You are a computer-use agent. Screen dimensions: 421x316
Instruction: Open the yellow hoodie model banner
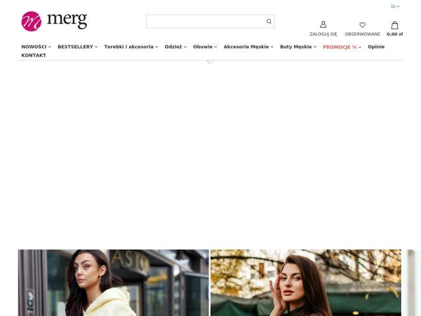113,282
